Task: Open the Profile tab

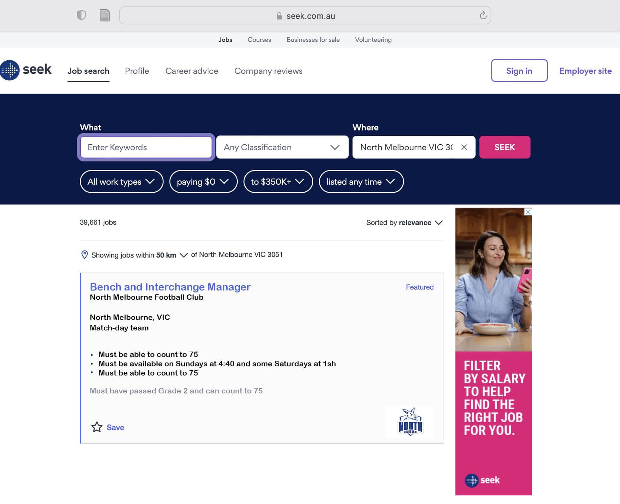Action: pyautogui.click(x=137, y=71)
